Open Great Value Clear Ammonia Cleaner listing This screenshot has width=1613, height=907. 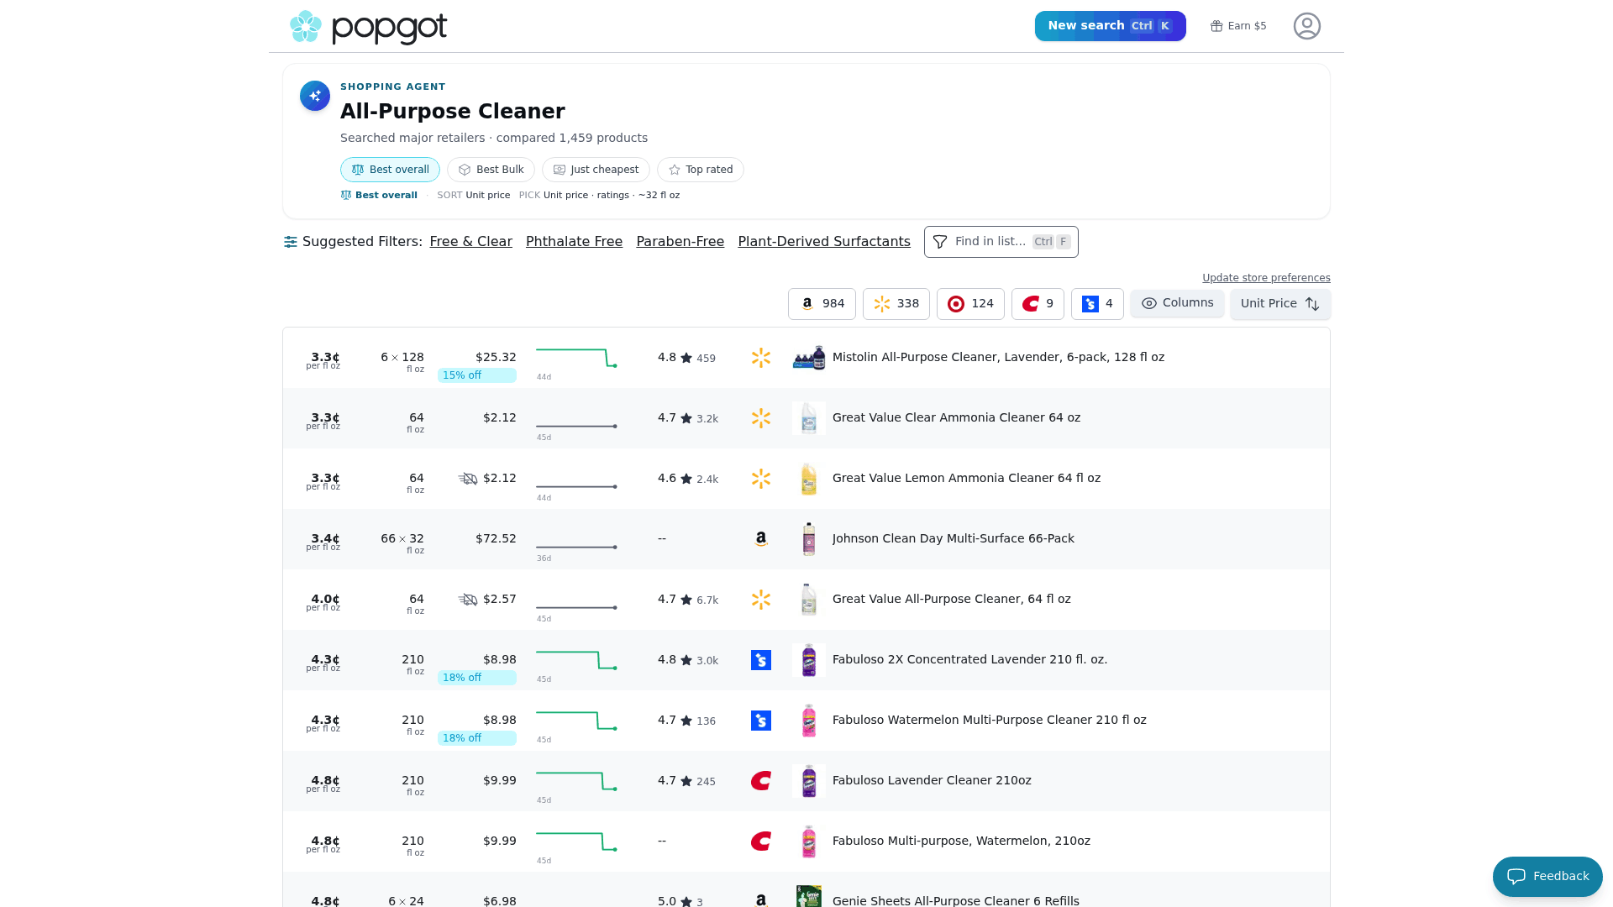coord(956,418)
